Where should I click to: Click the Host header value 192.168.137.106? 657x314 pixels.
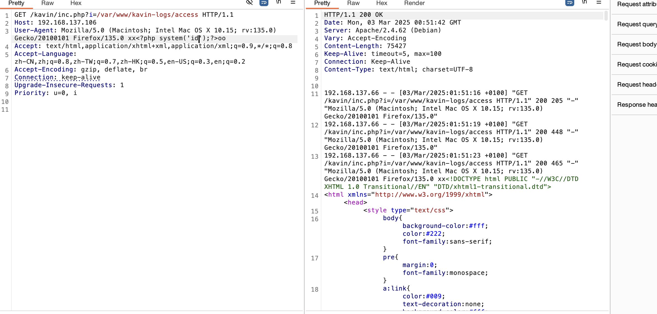tap(67, 23)
